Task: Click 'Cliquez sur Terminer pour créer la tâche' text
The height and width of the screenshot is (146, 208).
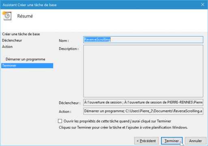Action: coord(123,127)
